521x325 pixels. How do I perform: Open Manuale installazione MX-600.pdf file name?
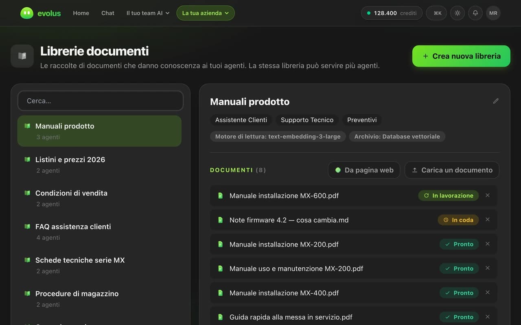(284, 195)
